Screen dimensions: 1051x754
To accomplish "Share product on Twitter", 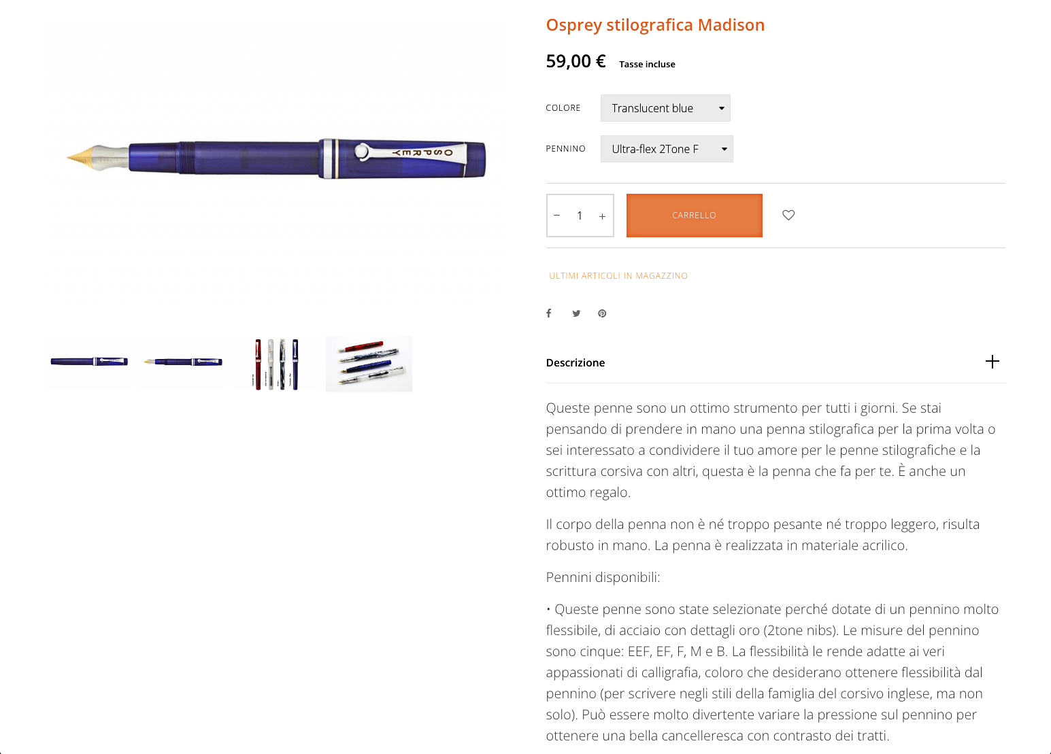I will [x=576, y=313].
